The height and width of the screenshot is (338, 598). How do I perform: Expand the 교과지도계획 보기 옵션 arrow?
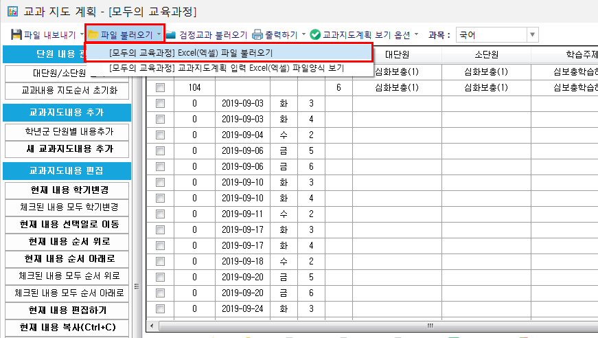click(x=416, y=34)
